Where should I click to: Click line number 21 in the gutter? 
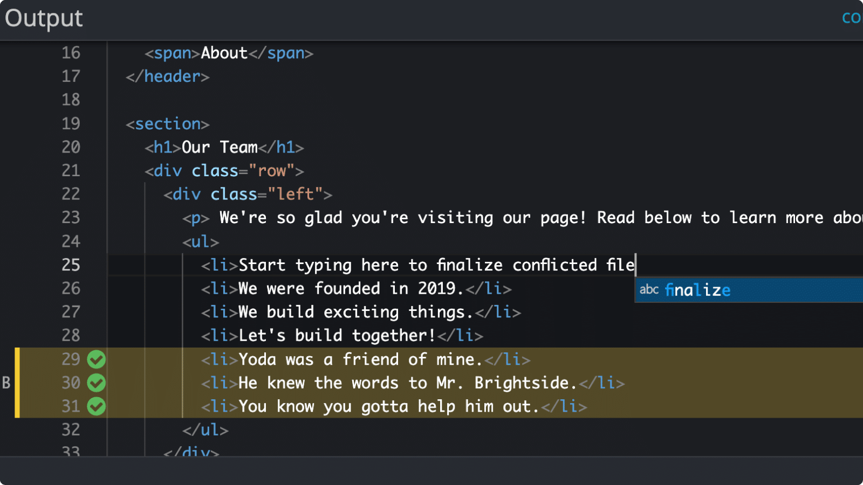coord(71,171)
